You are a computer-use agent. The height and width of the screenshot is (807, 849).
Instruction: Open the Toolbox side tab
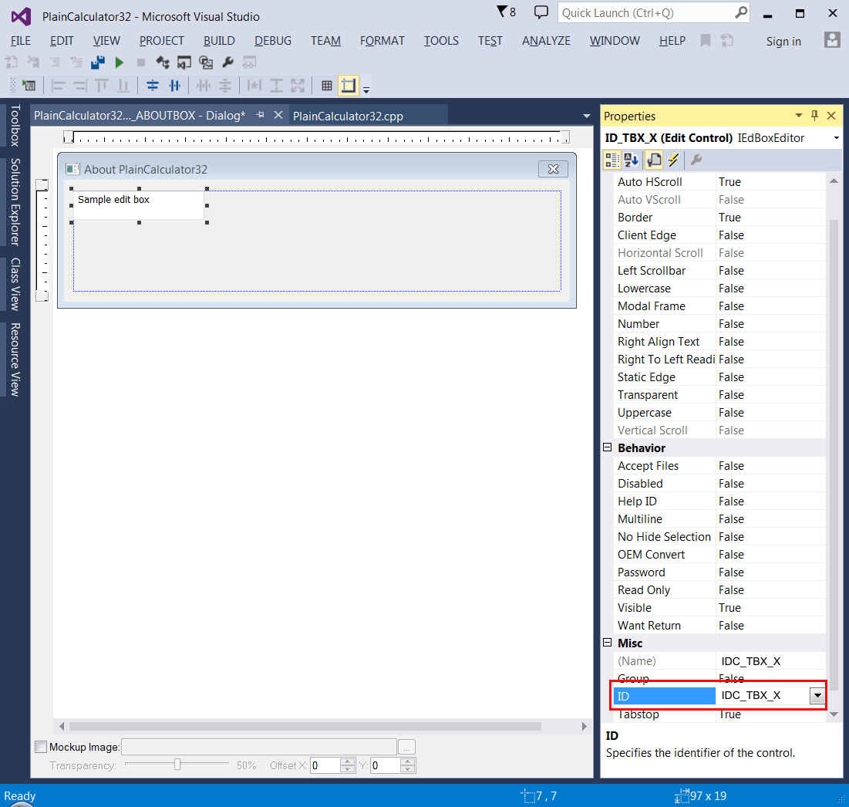[15, 125]
